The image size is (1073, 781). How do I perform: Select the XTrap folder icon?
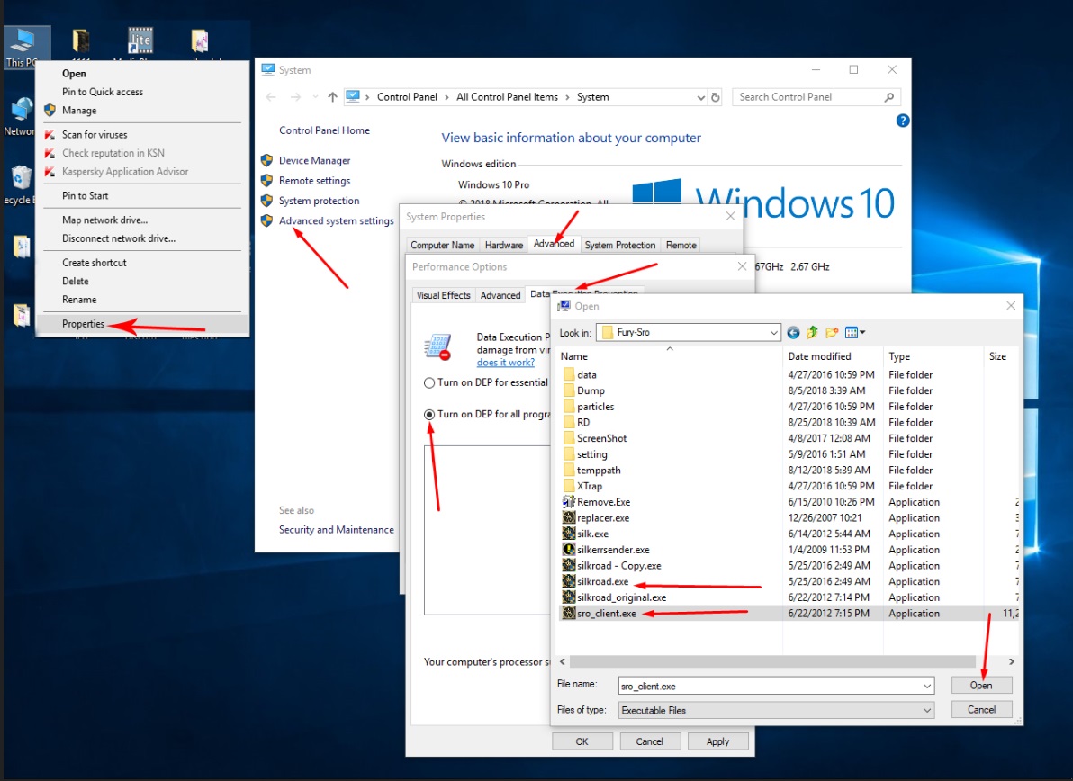pos(568,486)
